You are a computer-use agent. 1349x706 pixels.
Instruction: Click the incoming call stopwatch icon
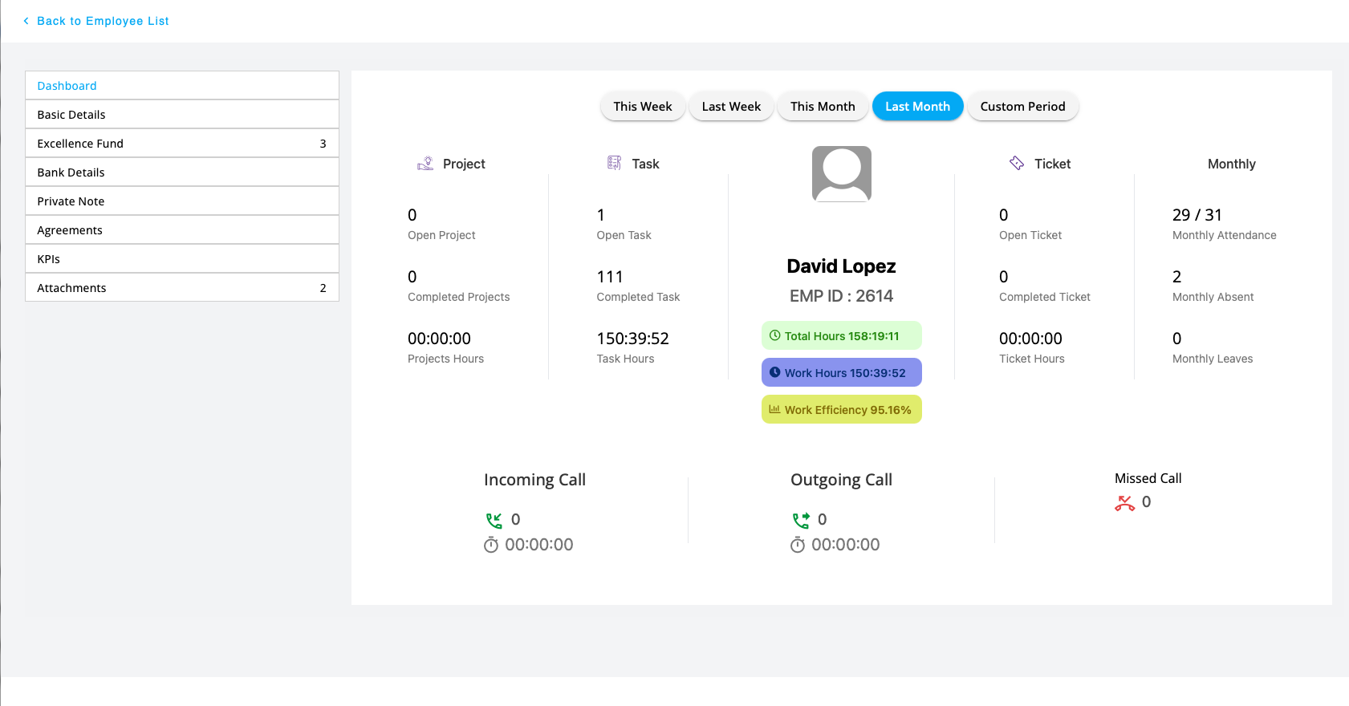click(491, 546)
